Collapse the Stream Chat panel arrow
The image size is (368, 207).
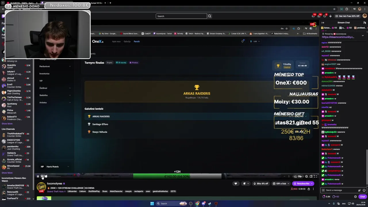[x=323, y=23]
